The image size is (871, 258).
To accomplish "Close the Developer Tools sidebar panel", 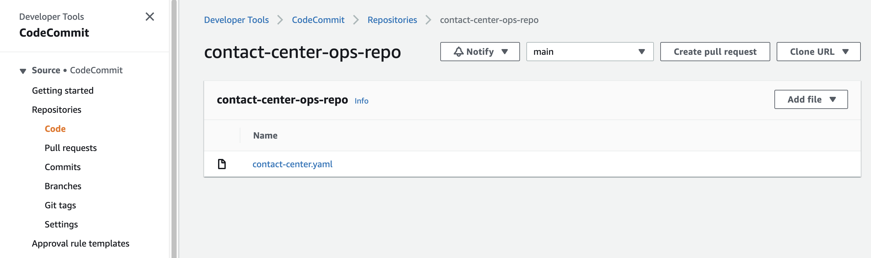I will tap(150, 17).
